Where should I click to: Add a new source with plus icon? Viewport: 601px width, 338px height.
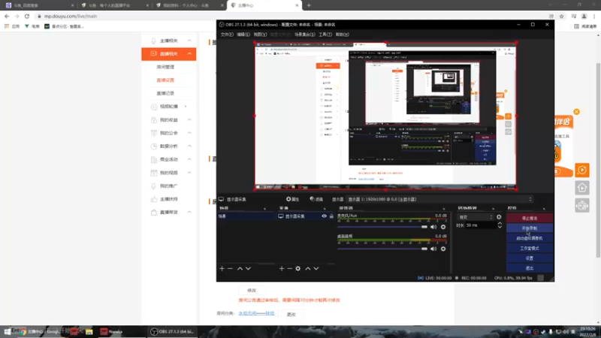282,269
